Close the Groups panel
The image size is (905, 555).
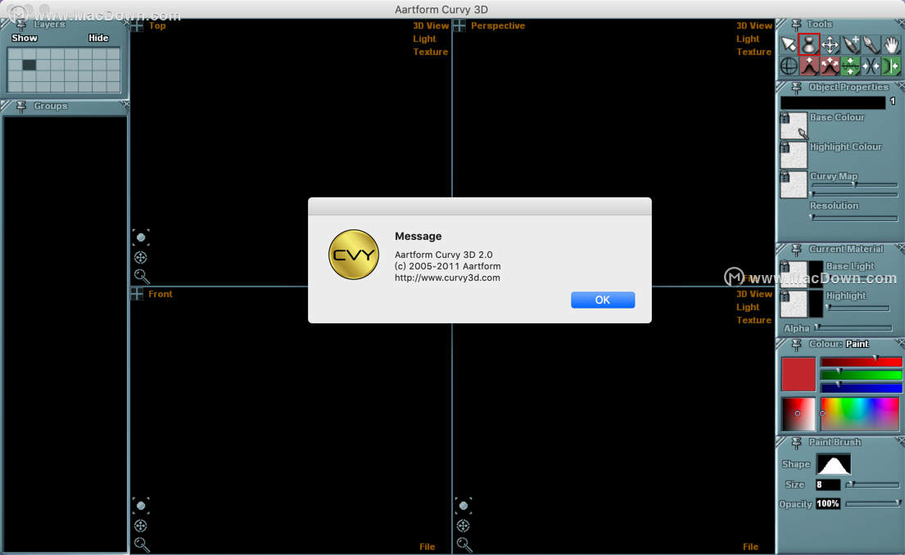[124, 105]
